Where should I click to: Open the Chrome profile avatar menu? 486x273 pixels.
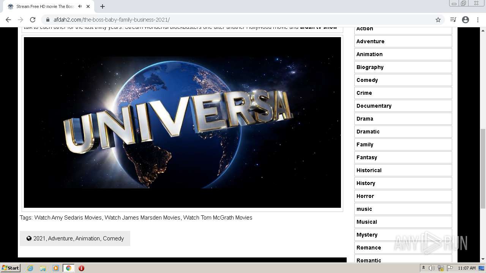465,20
